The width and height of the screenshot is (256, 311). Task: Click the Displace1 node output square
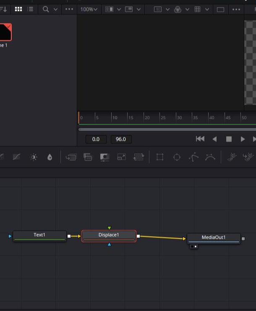(138, 236)
